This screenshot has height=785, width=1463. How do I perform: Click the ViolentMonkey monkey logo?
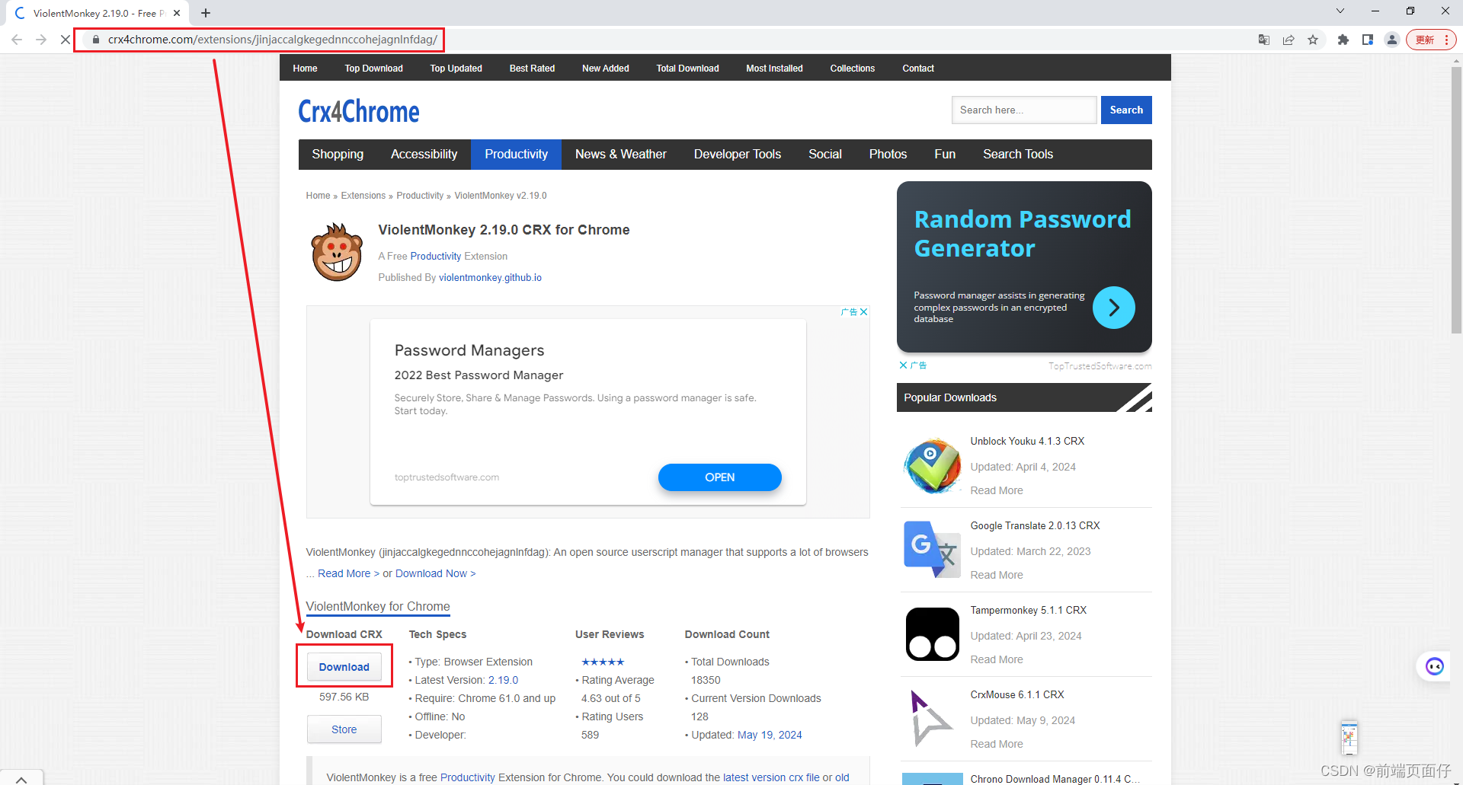pyautogui.click(x=337, y=252)
